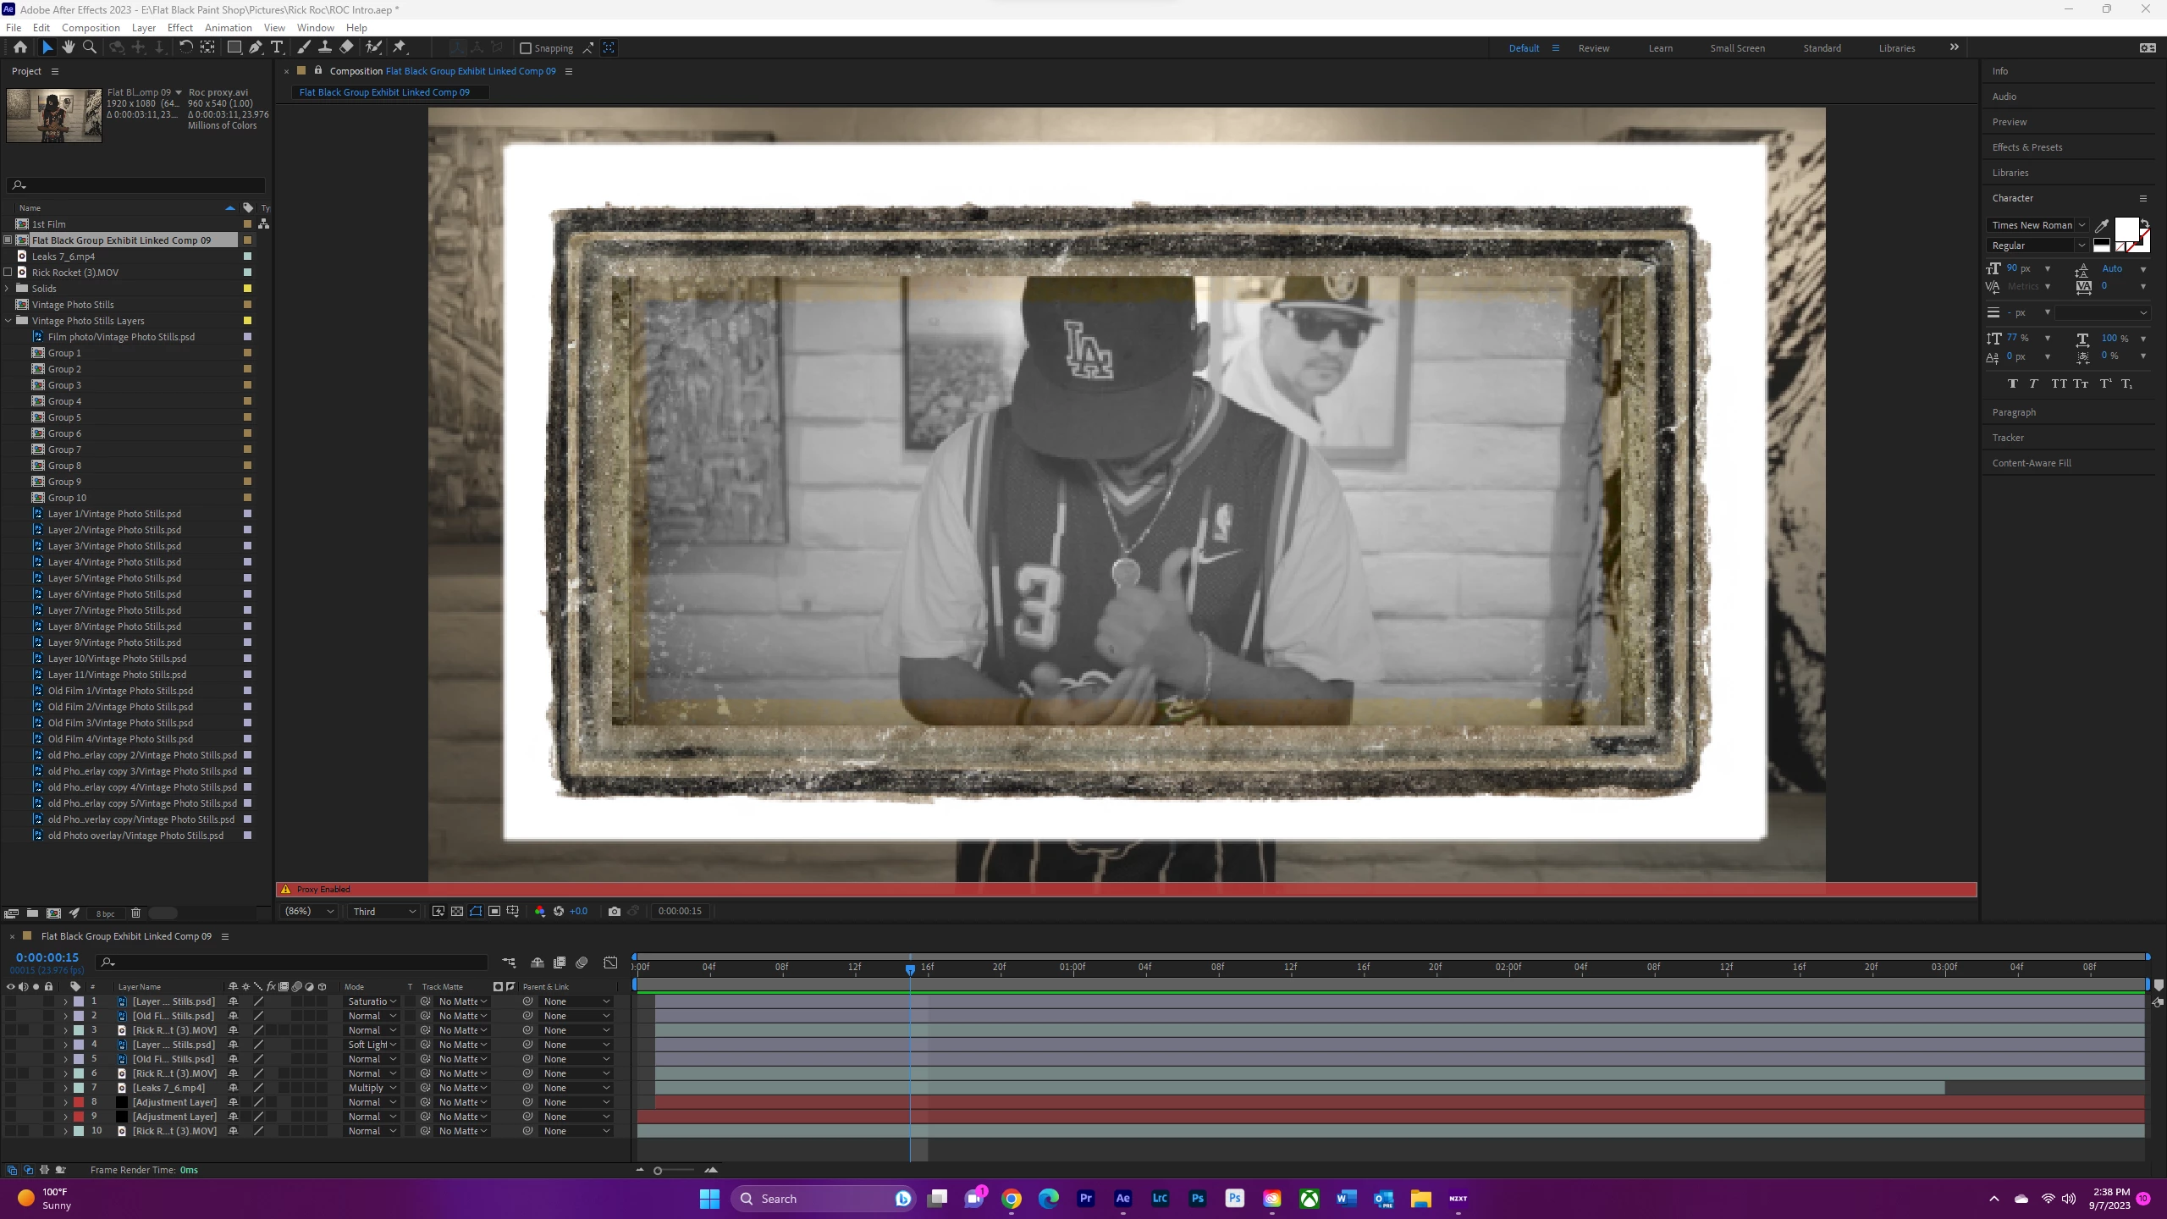
Task: Toggle visibility of layer 7 Leaks 7_6.mp4
Action: coord(10,1088)
